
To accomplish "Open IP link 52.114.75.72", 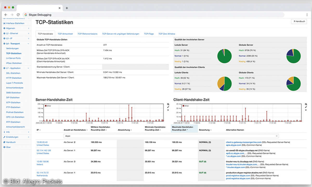I will [43, 172].
